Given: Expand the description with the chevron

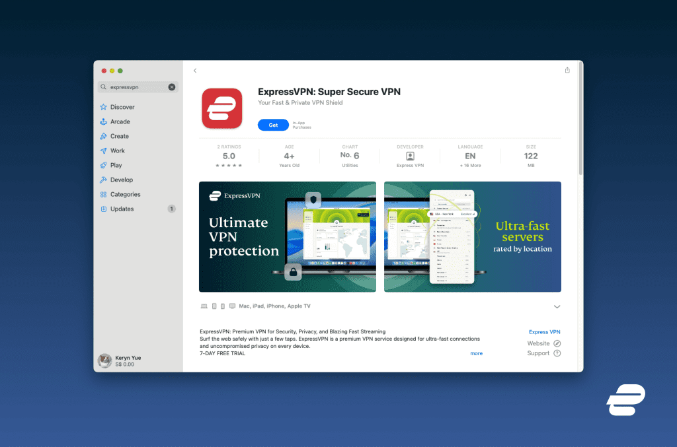Looking at the screenshot, I should 557,306.
